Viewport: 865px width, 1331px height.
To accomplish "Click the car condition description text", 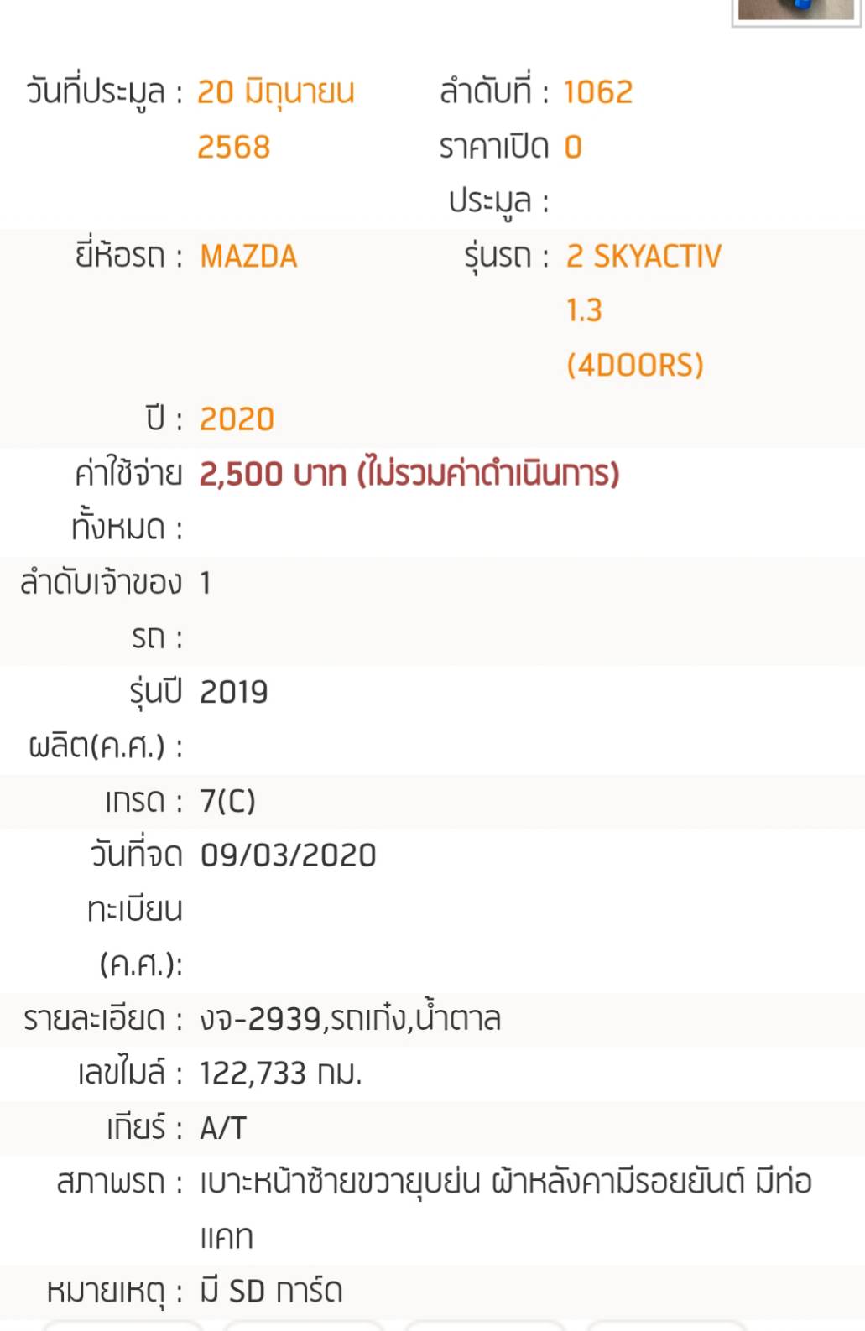I will pos(505,1183).
